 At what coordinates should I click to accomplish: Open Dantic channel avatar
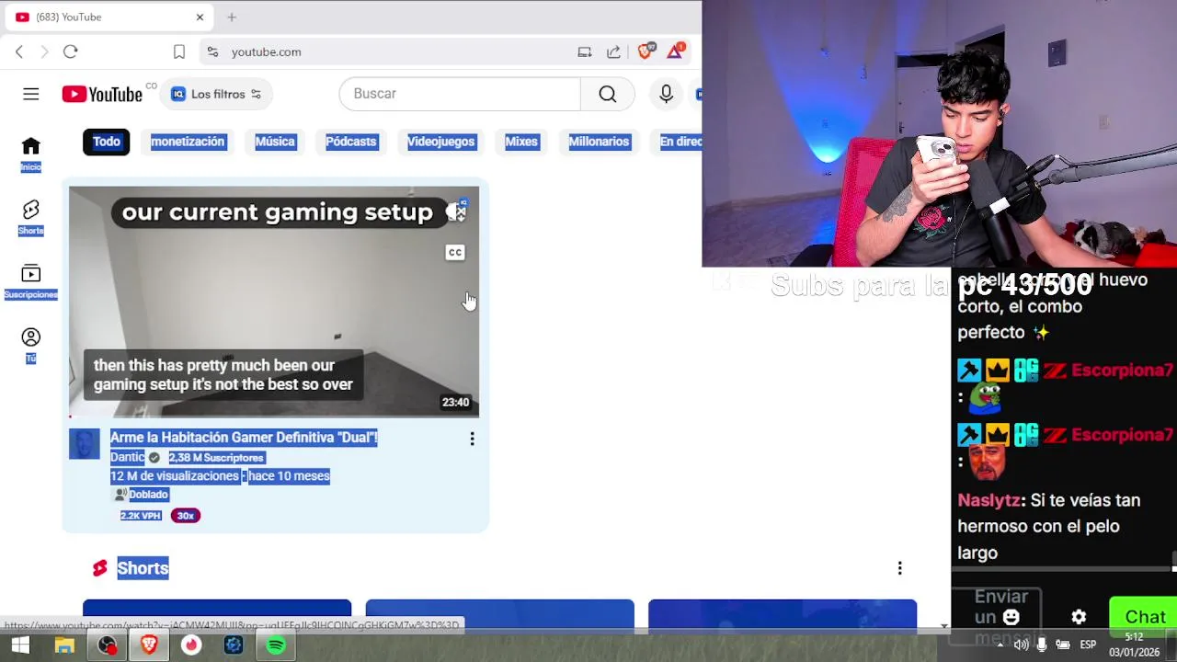(85, 444)
